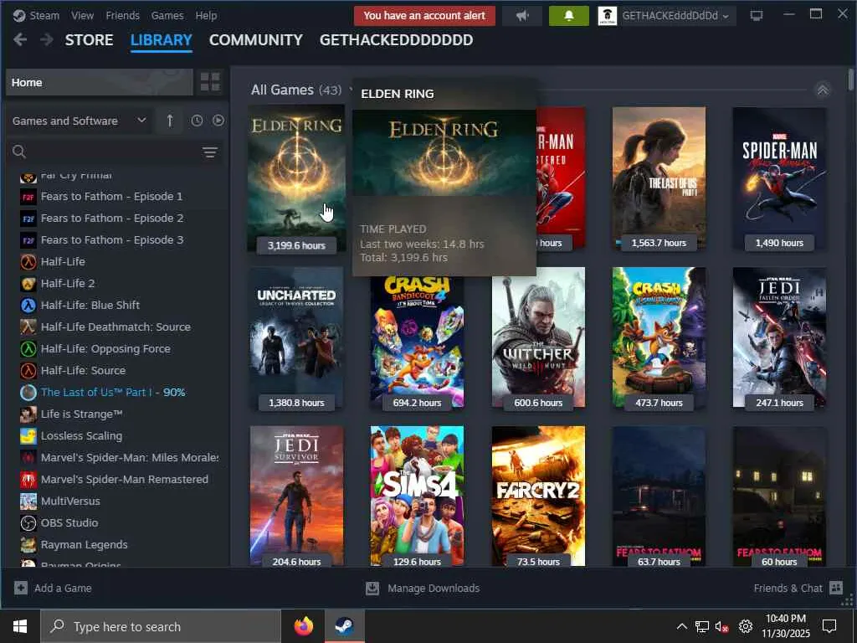Select Marvel's Spider-Man Remastered list entry

125,480
